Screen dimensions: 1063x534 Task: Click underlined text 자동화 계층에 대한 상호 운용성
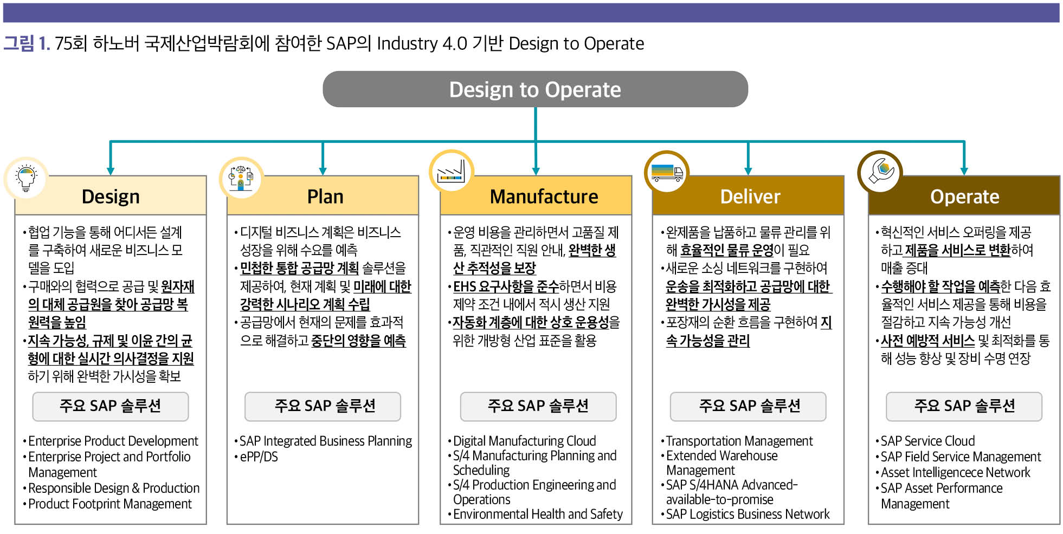531,322
